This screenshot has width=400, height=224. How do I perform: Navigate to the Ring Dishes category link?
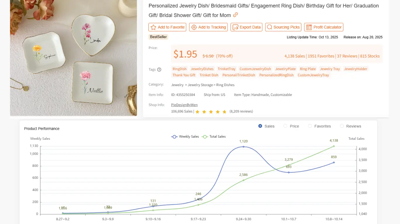click(x=225, y=85)
